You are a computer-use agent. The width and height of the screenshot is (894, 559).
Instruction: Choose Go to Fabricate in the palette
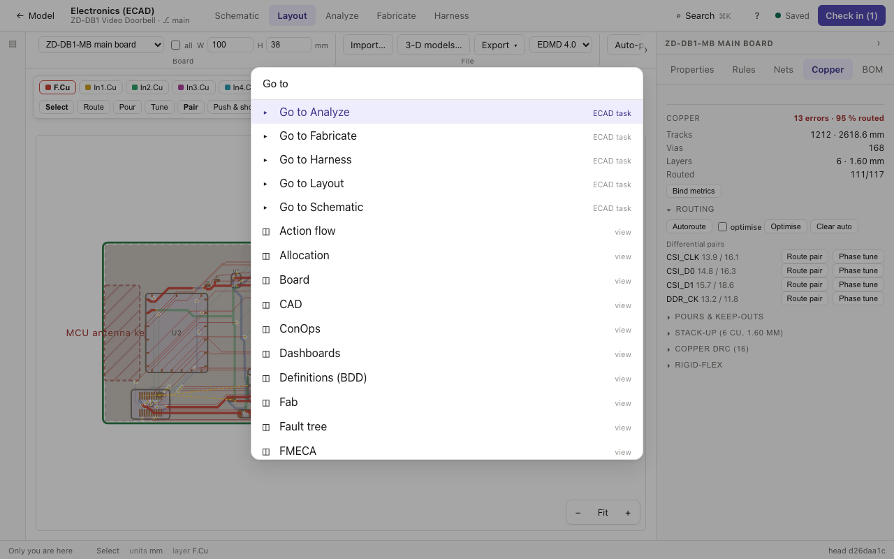[x=447, y=136]
